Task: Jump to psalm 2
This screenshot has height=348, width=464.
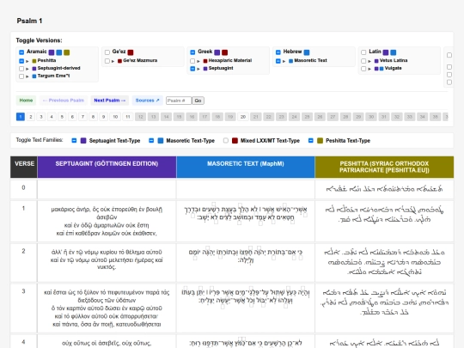Action: click(x=31, y=117)
